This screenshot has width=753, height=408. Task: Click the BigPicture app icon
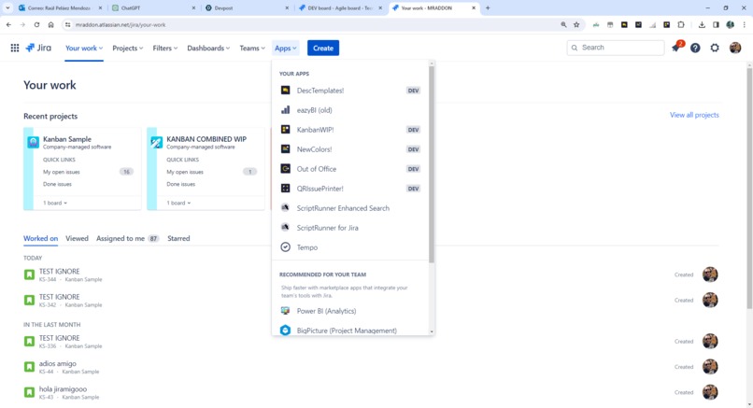[285, 331]
